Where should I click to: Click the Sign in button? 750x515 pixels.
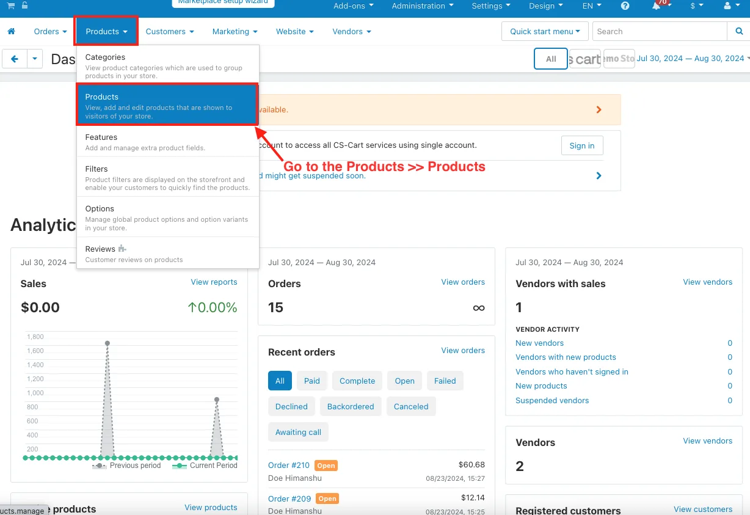coord(582,145)
